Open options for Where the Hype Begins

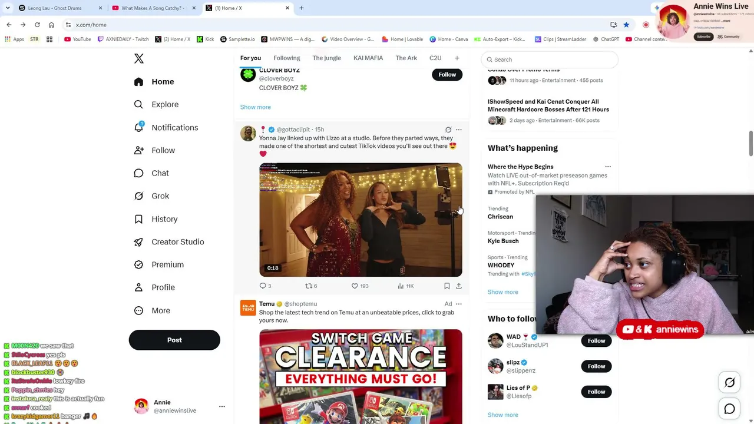tap(608, 167)
